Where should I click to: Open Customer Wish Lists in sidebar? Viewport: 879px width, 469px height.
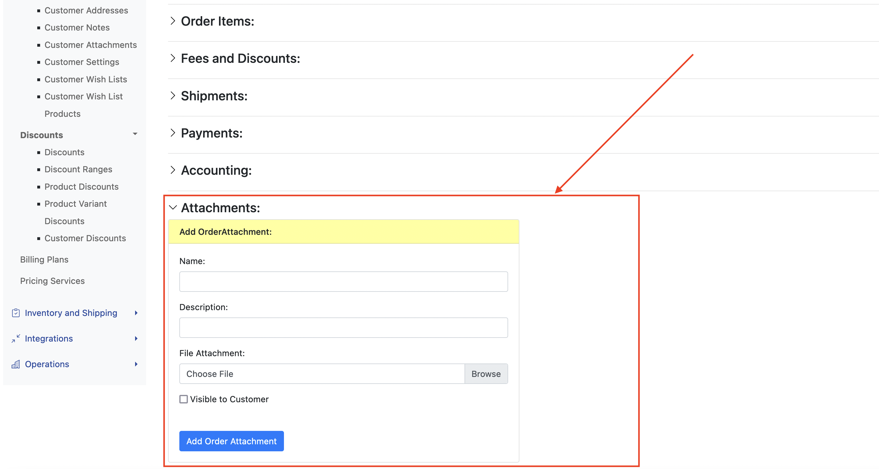86,79
